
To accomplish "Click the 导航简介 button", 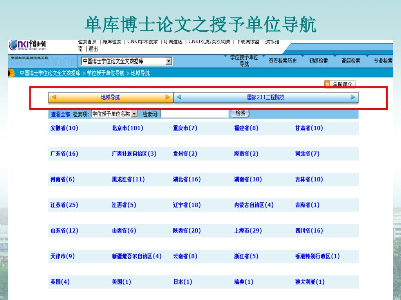I will (x=340, y=84).
